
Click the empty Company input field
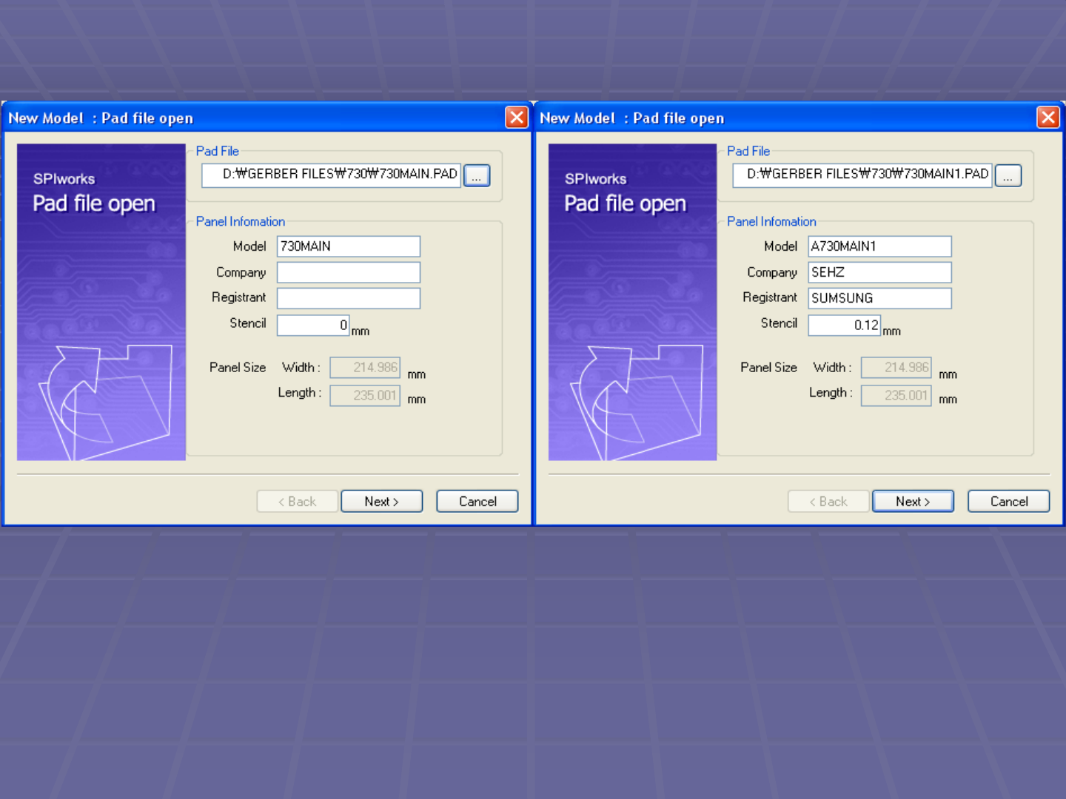pyautogui.click(x=348, y=272)
